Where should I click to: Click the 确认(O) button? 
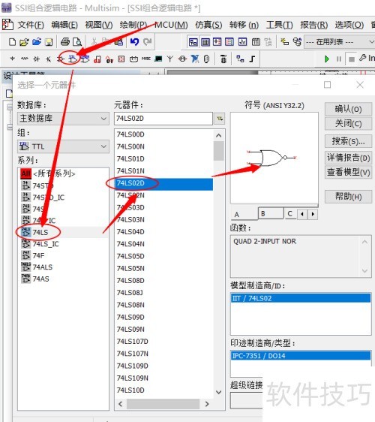click(348, 109)
